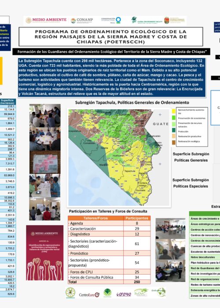This screenshot has width=220, height=308.
Task: Open the photo of group facing whiteboard
Action: [x=45, y=209]
